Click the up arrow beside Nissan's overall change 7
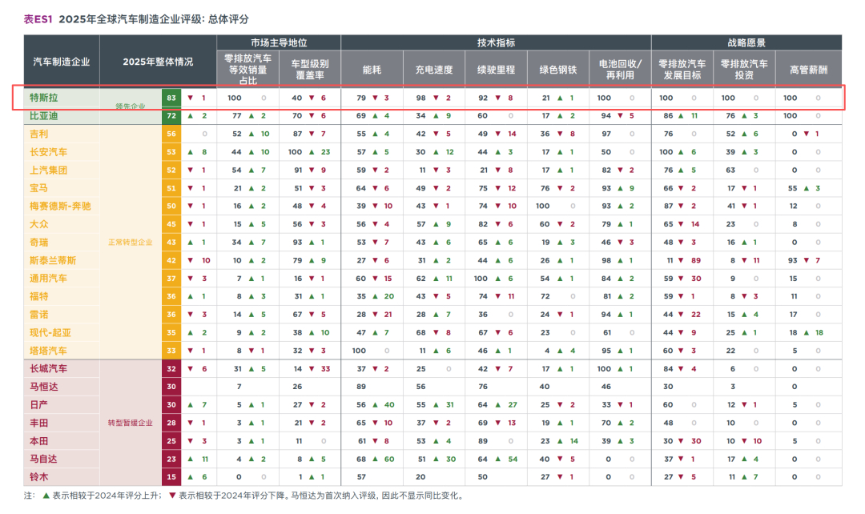 click(191, 405)
